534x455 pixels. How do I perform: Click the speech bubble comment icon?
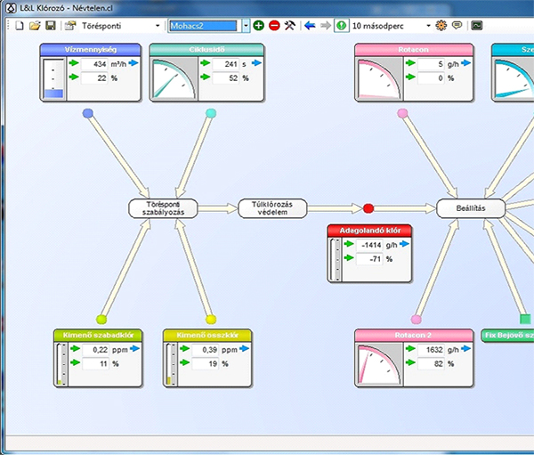457,26
